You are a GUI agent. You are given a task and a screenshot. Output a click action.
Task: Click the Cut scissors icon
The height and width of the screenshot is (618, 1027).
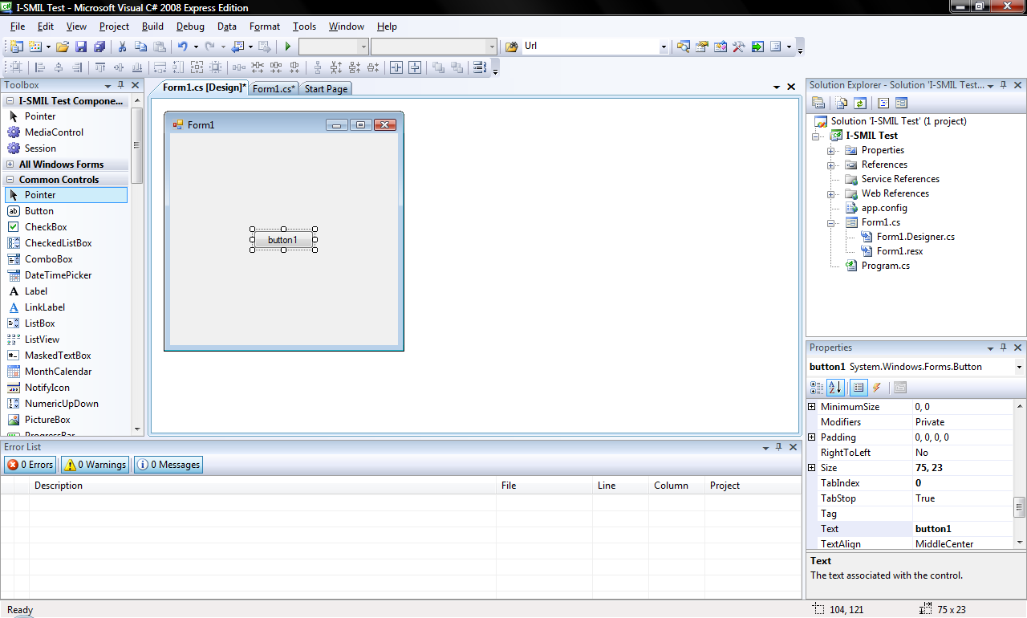tap(123, 47)
